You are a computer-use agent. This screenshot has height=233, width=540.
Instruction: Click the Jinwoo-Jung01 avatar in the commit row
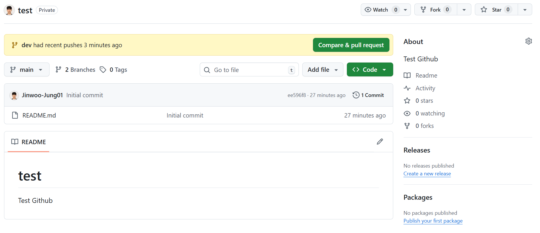pyautogui.click(x=14, y=95)
